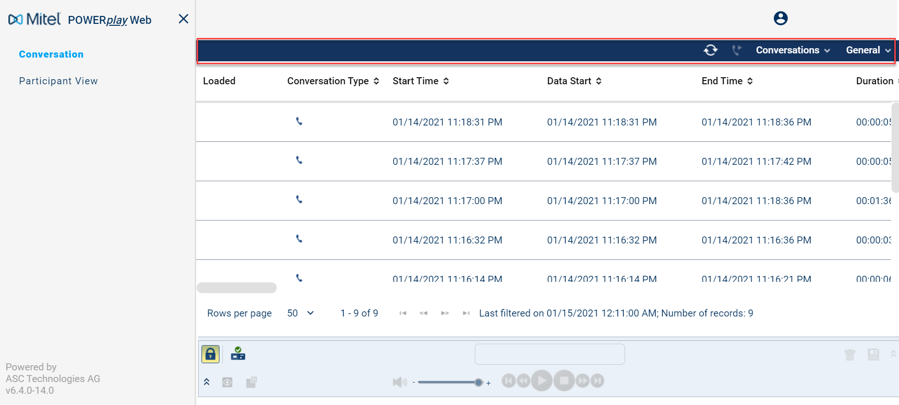Close the sidebar with the X button
The image size is (899, 405).
(x=184, y=19)
